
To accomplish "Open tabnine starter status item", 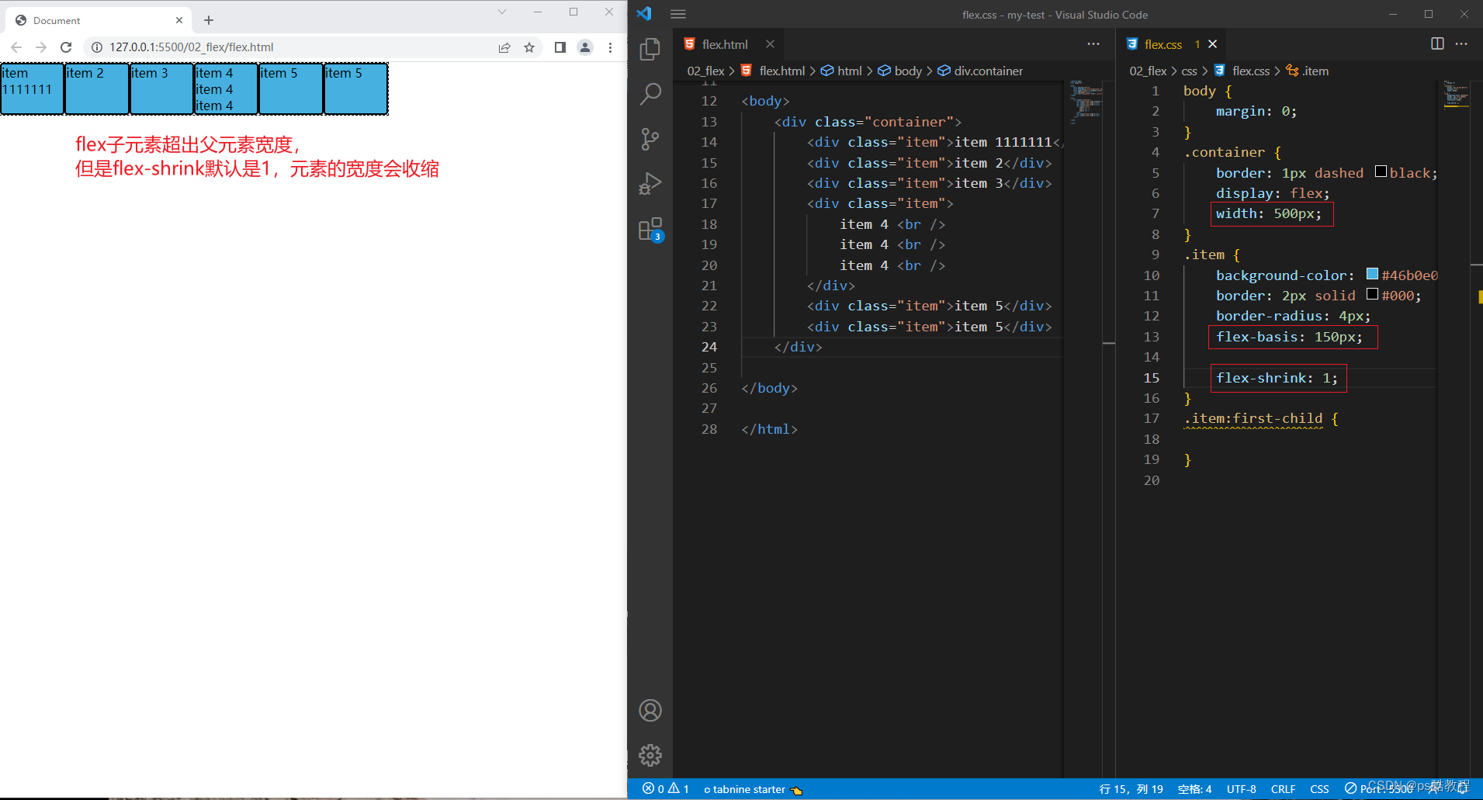I will click(753, 789).
